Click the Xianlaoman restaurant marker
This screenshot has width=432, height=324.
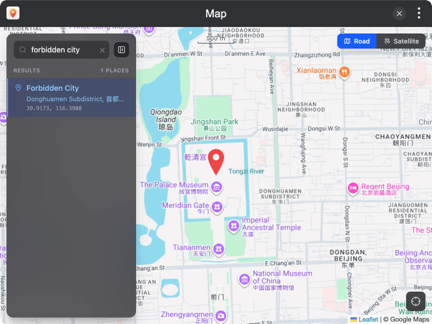(x=345, y=72)
